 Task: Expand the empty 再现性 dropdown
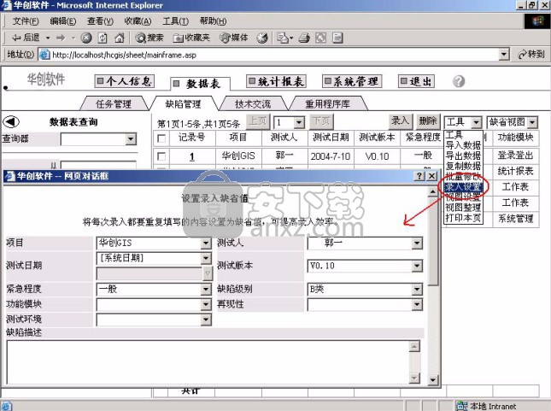coord(417,304)
